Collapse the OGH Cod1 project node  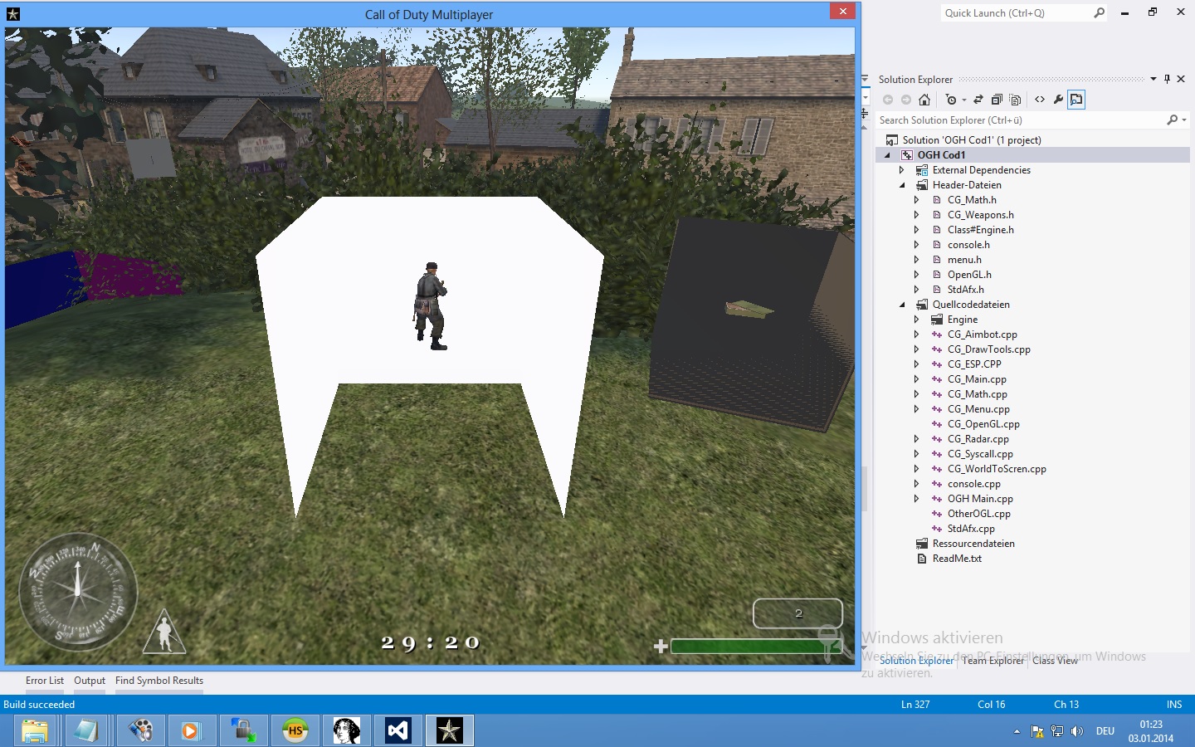pos(887,155)
